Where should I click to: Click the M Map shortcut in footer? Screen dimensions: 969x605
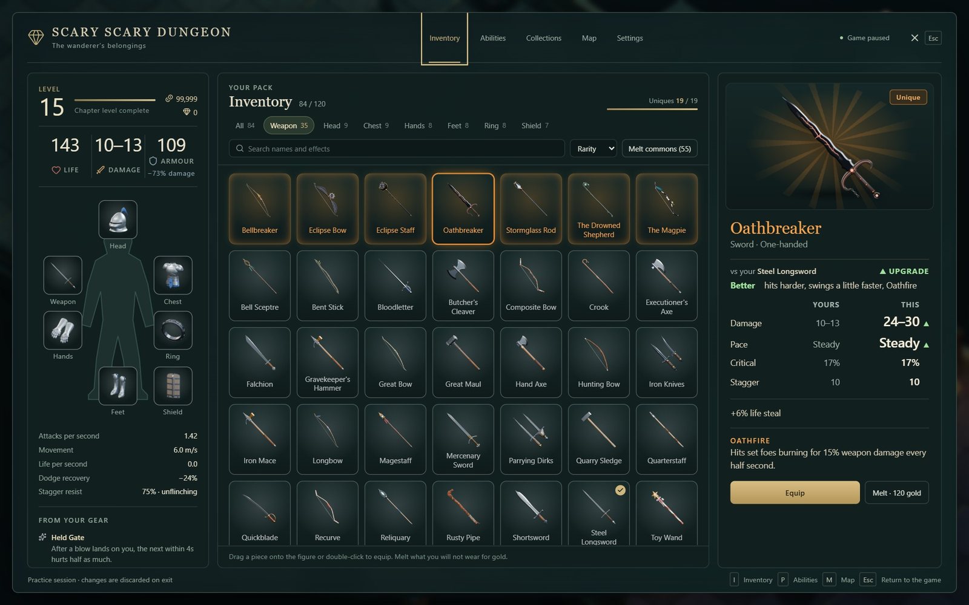pos(839,580)
